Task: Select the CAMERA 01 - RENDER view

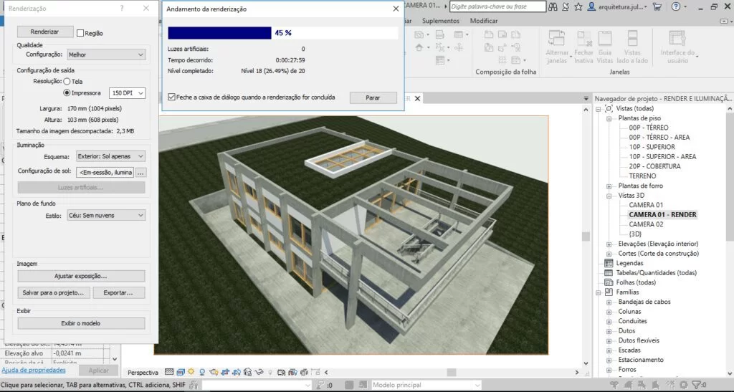Action: coord(662,215)
